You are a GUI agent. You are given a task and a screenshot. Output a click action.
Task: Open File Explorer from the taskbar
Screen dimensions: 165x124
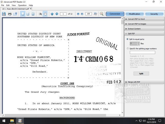tap(12, 121)
